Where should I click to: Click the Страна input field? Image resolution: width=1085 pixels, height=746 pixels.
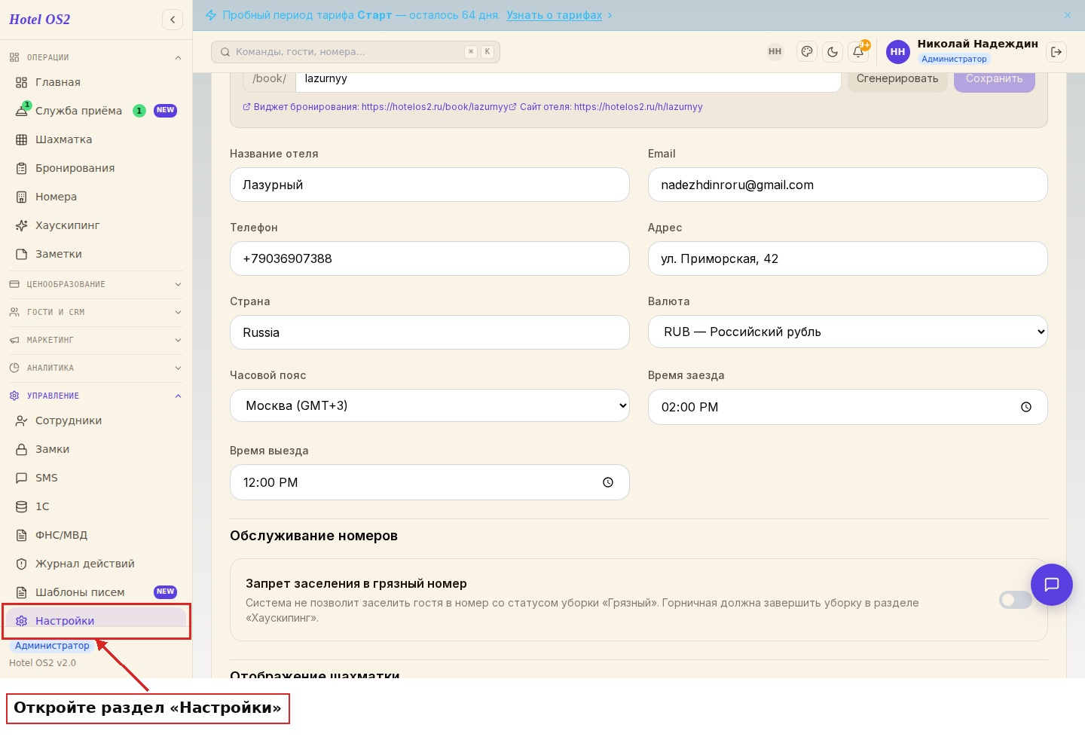click(x=429, y=332)
